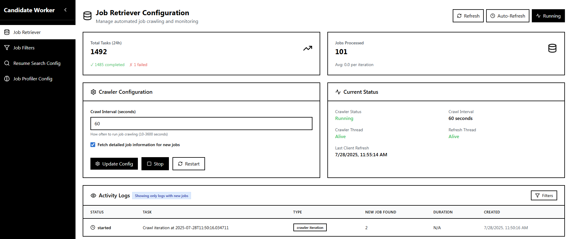Viewport: 570px width, 239px height.
Task: Click the Job Profiler Config brain icon
Action: pos(7,79)
